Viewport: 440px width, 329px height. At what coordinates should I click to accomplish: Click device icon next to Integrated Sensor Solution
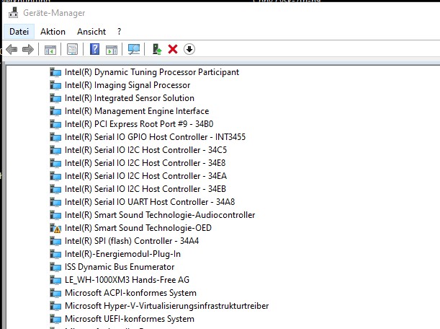pos(55,98)
